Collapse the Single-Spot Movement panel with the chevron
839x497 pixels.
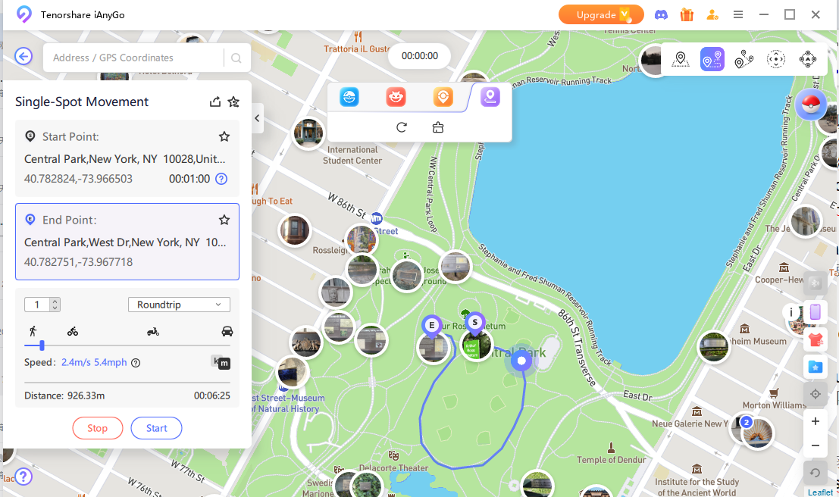pos(257,118)
